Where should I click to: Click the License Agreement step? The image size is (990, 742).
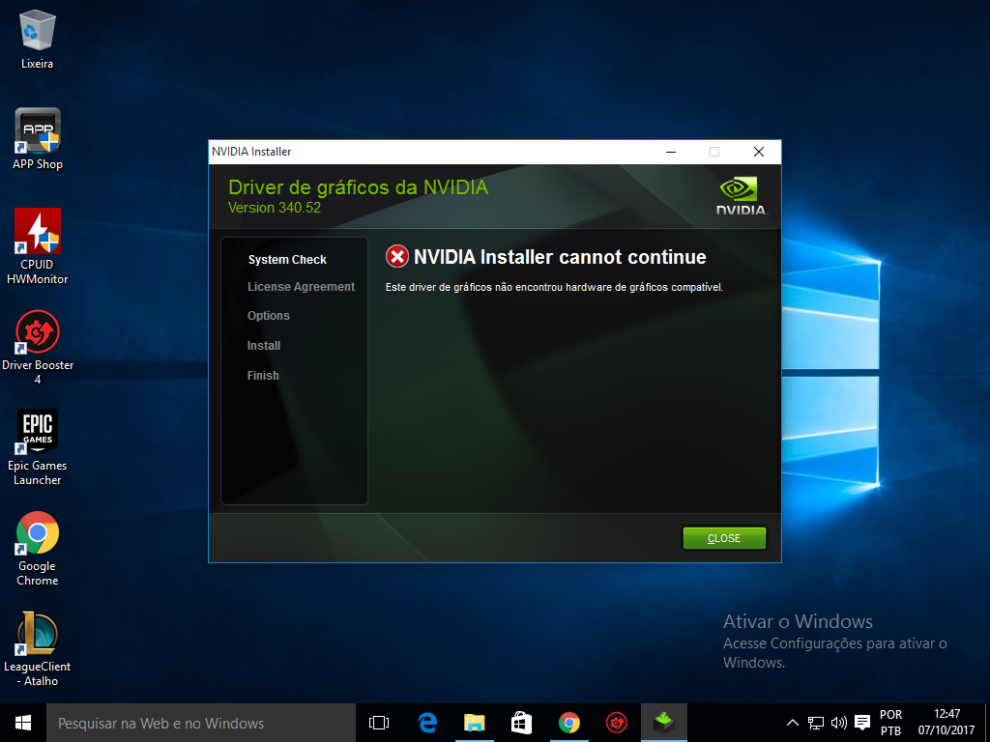(302, 286)
